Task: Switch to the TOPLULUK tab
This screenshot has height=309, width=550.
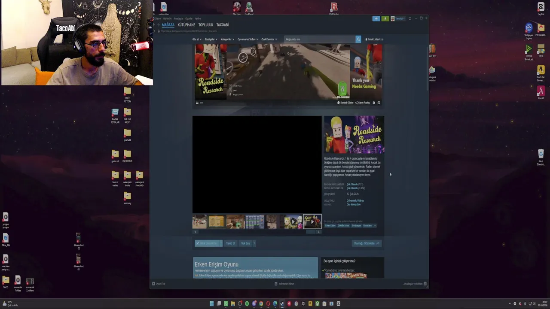Action: pyautogui.click(x=206, y=25)
